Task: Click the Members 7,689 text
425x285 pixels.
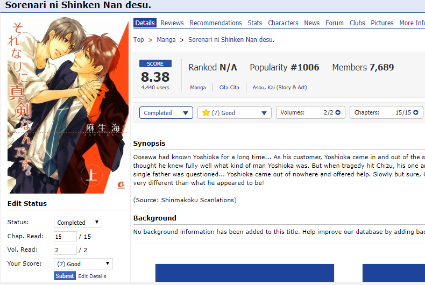Action: (363, 67)
